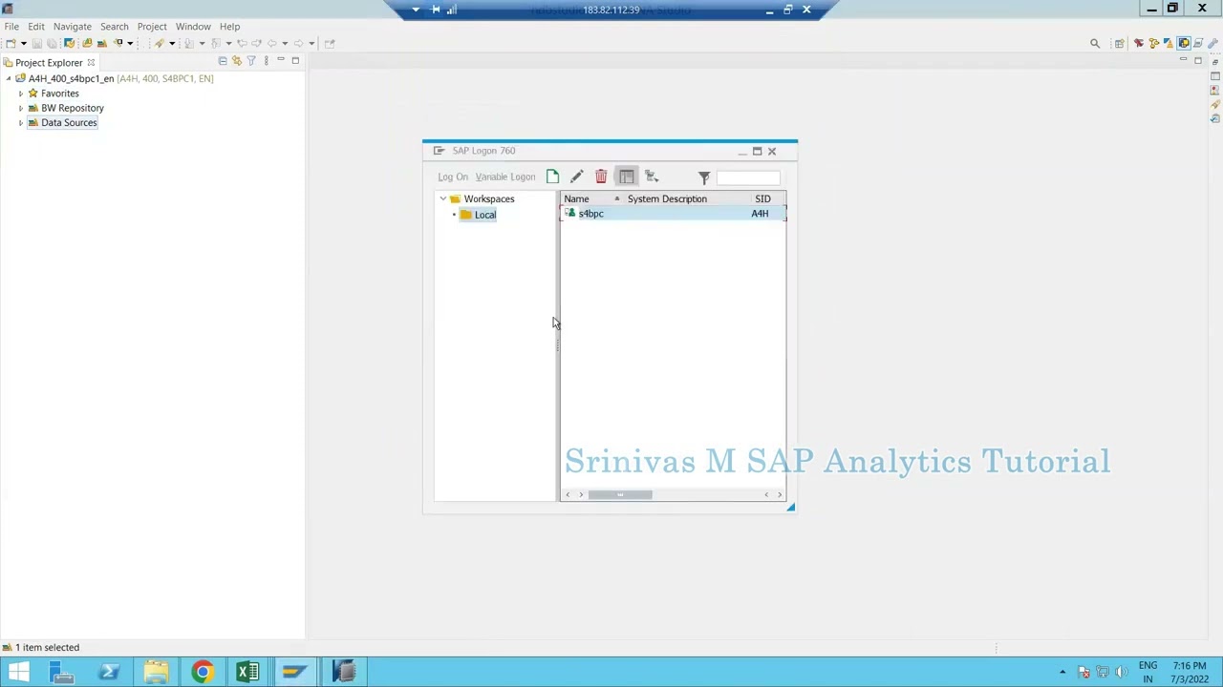Click the A4H SID cell
This screenshot has height=687, width=1223.
pos(760,214)
